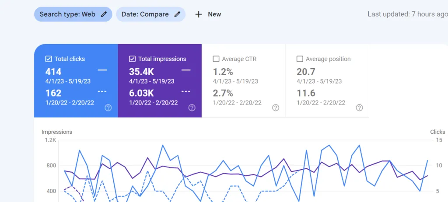
Task: Open help icon in Average CTR card
Action: (x=276, y=108)
